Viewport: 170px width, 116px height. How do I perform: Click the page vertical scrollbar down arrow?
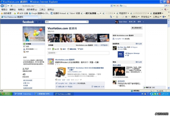(x=169, y=88)
